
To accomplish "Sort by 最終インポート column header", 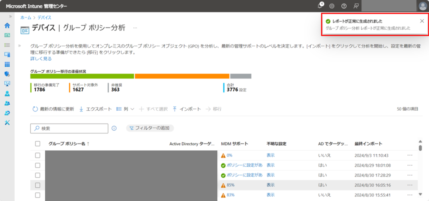I will click(x=368, y=144).
